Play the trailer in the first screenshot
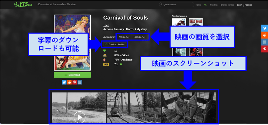Image resolution: width=268 pixels, height=125 pixels. [79, 117]
